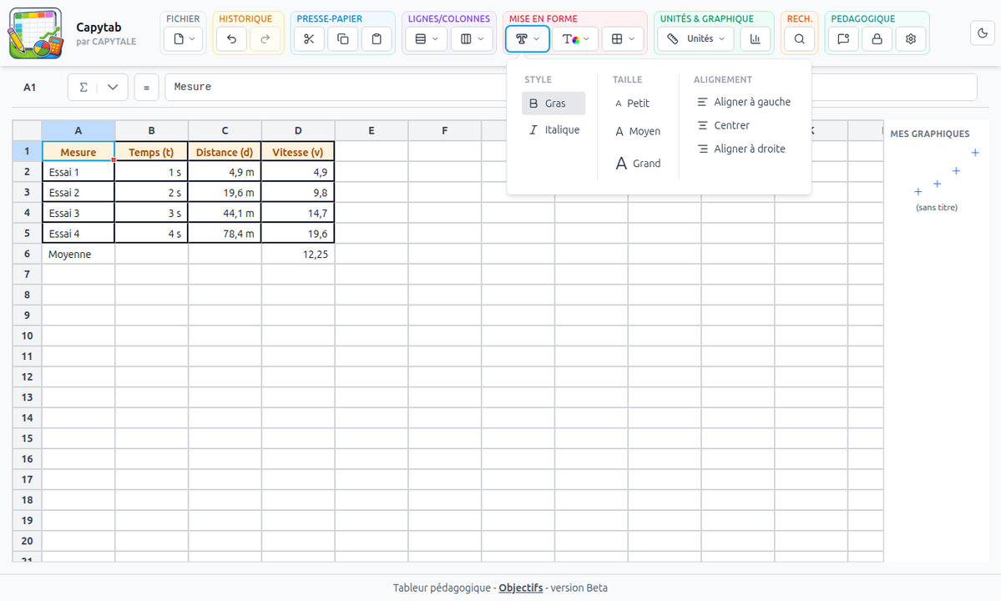The width and height of the screenshot is (1001, 601).
Task: Select the cell 'Vitesse (v)'
Action: pos(298,152)
